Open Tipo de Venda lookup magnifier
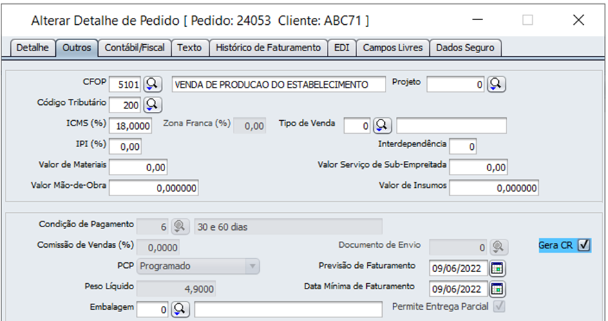Viewport: 608px width, 321px height. (382, 126)
